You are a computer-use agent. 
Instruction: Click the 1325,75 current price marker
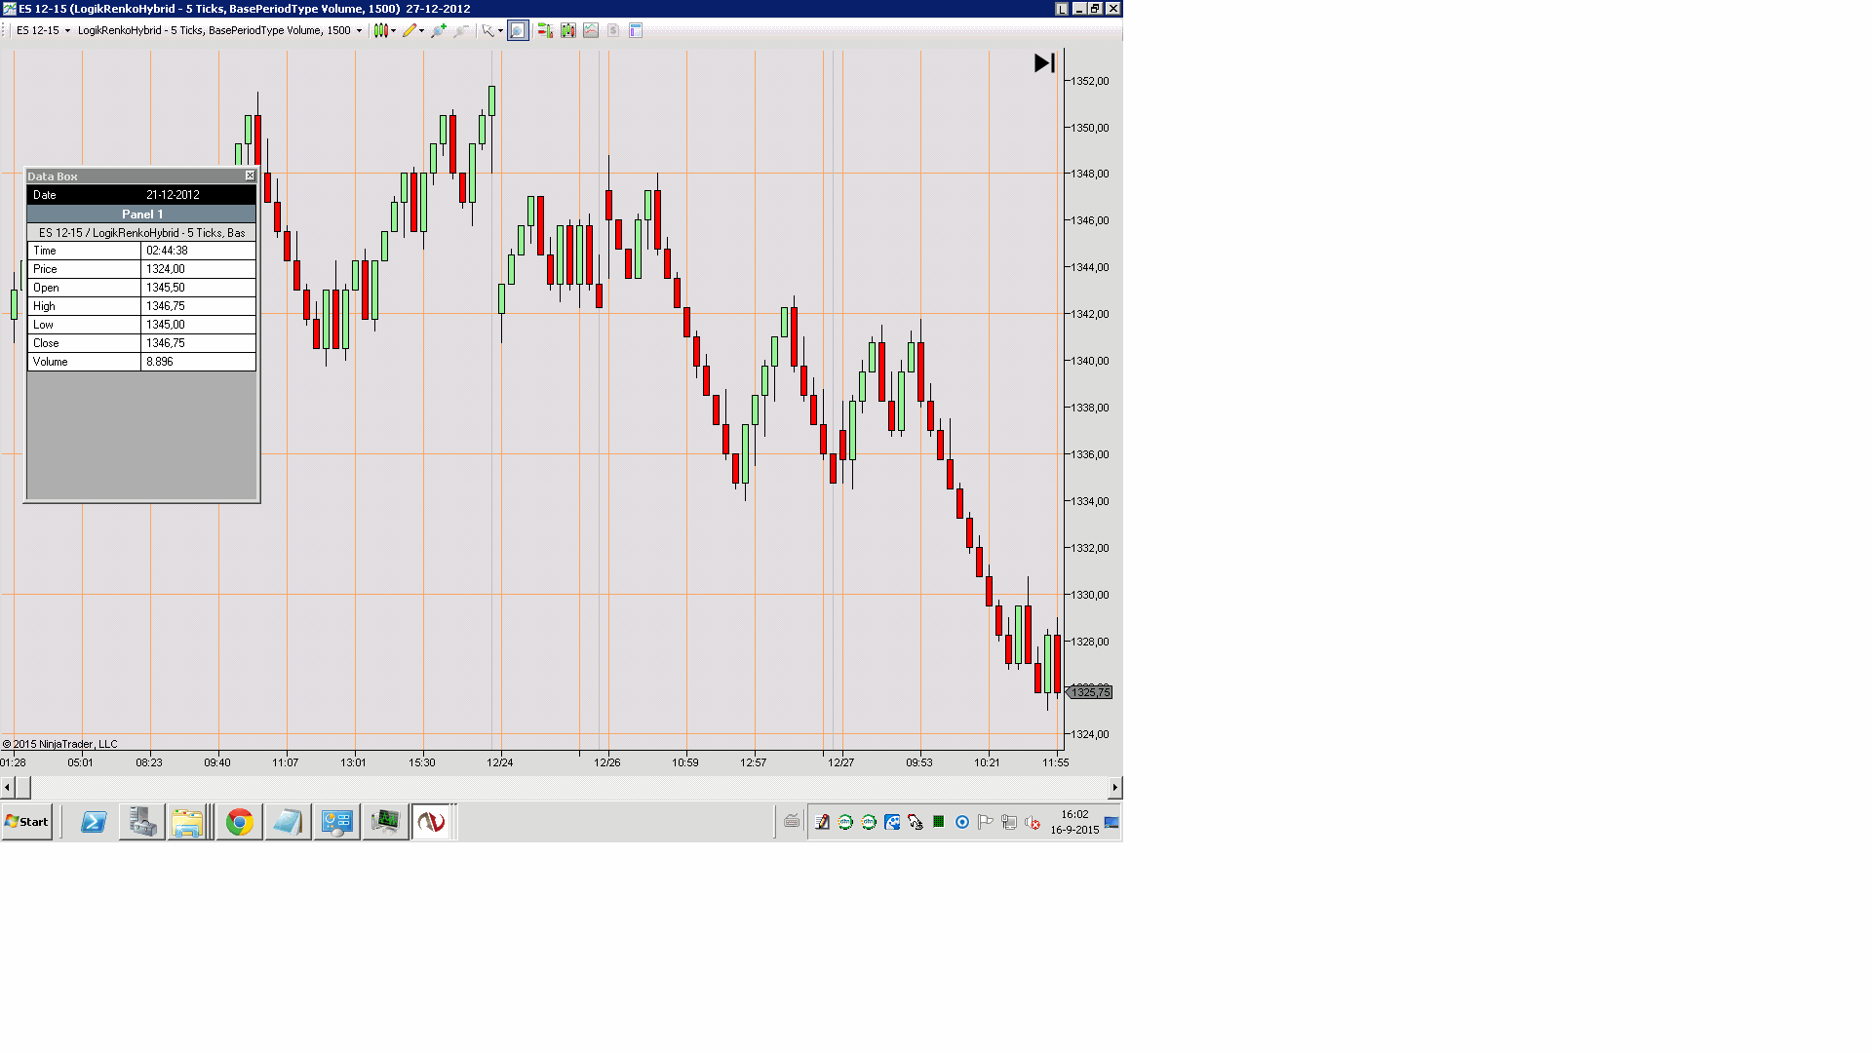tap(1090, 692)
